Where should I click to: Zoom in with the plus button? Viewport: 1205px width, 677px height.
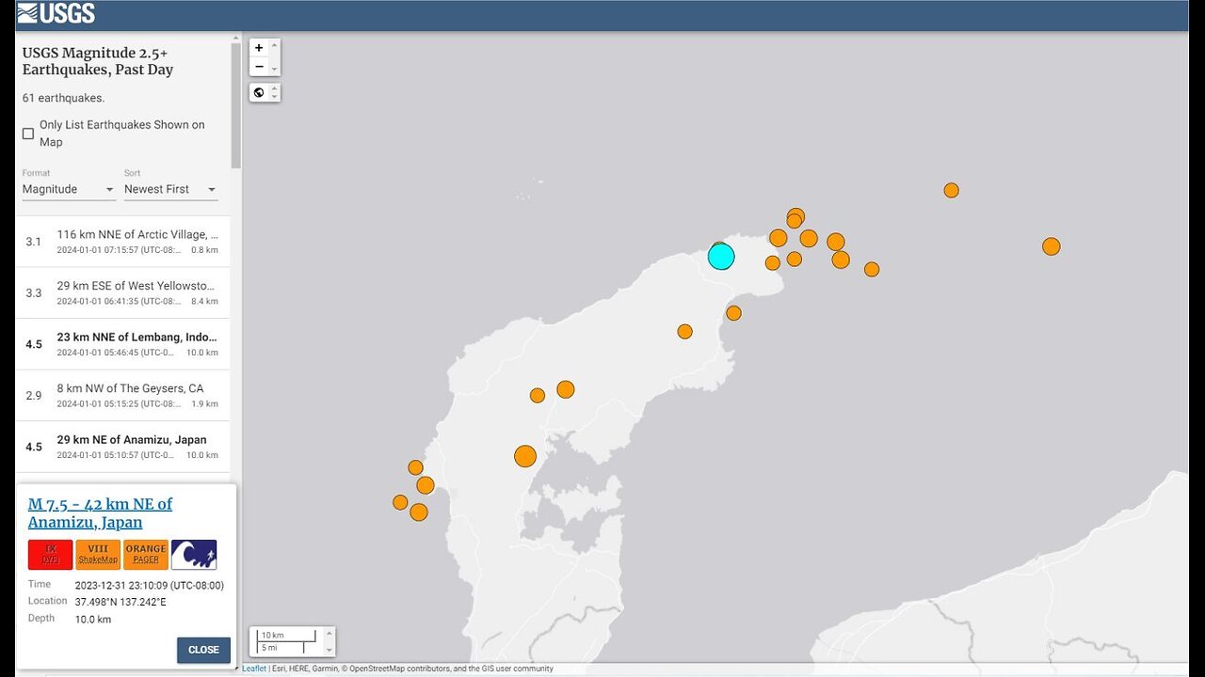[x=259, y=48]
